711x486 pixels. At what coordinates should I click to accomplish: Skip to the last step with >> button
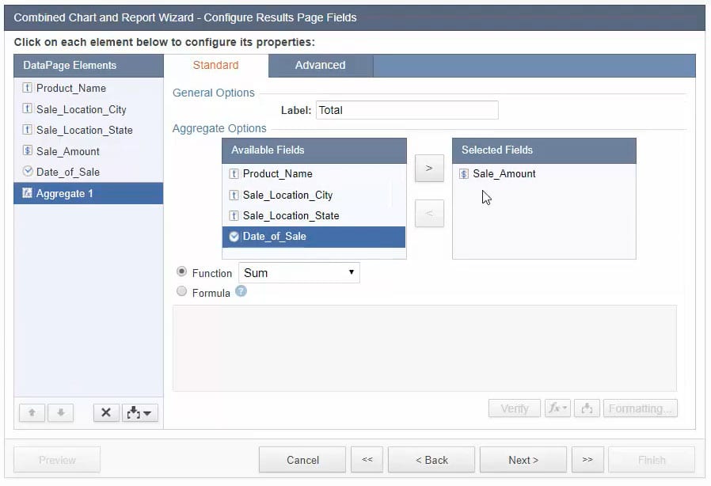(x=587, y=460)
